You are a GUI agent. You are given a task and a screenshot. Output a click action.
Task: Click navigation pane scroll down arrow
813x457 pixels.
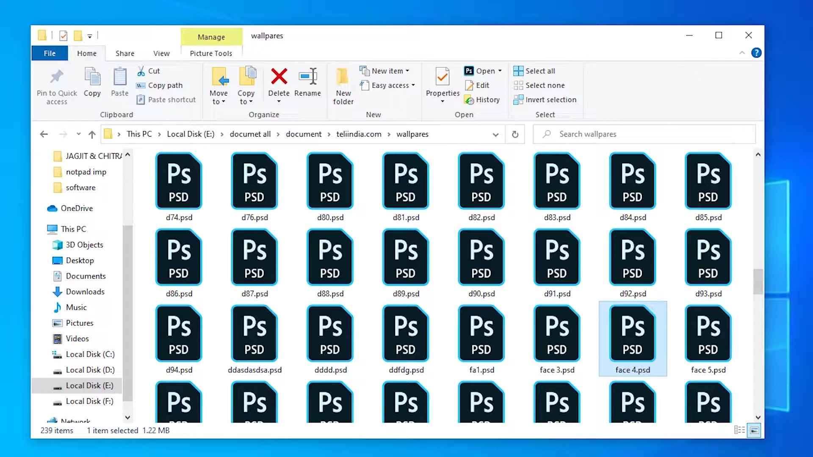coord(127,418)
